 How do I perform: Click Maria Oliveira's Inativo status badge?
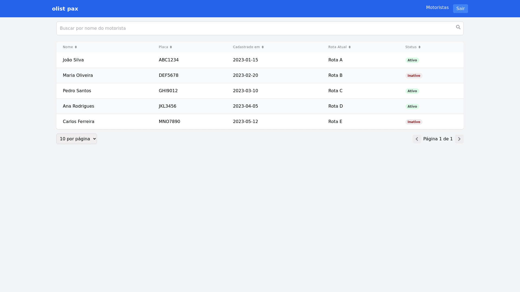tap(414, 76)
